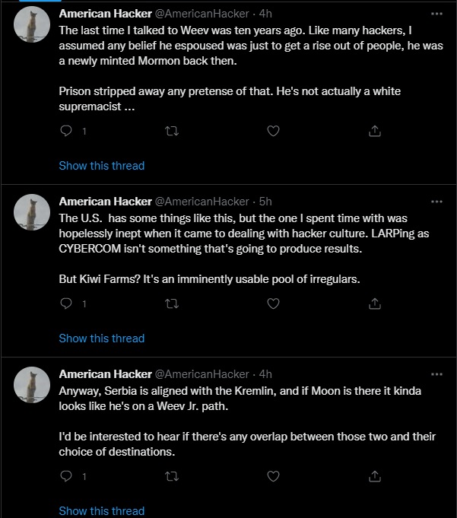
Task: Show this thread under the first tweet
Action: pos(101,165)
